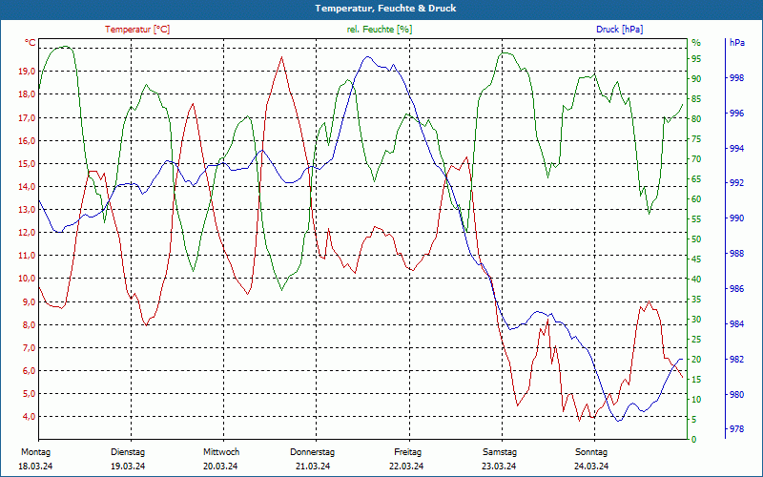Click the 'Mittwoch' day label
Screen dimensions: 763x477
[x=221, y=452]
